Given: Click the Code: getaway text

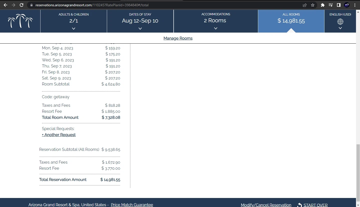Looking at the screenshot, I should tap(56, 97).
